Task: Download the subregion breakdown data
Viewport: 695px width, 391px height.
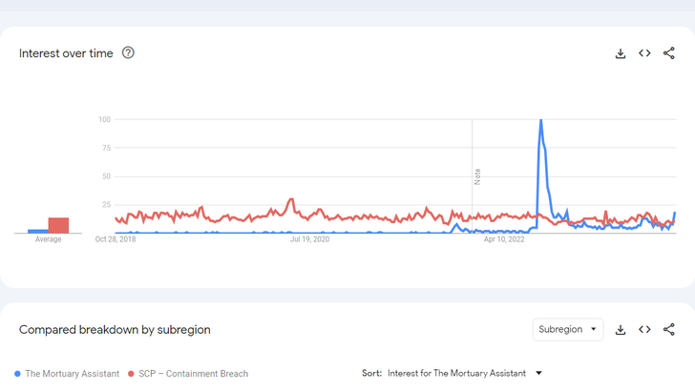Action: coord(621,330)
